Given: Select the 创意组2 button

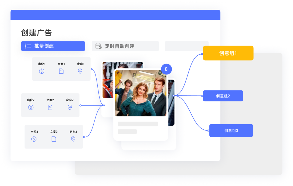Looking at the screenshot, I should pos(223,96).
